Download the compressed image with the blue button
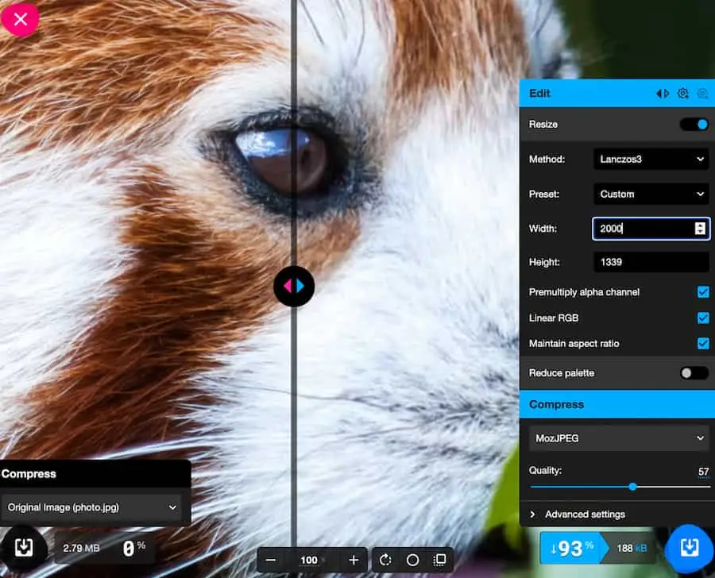This screenshot has height=578, width=715. click(x=689, y=549)
